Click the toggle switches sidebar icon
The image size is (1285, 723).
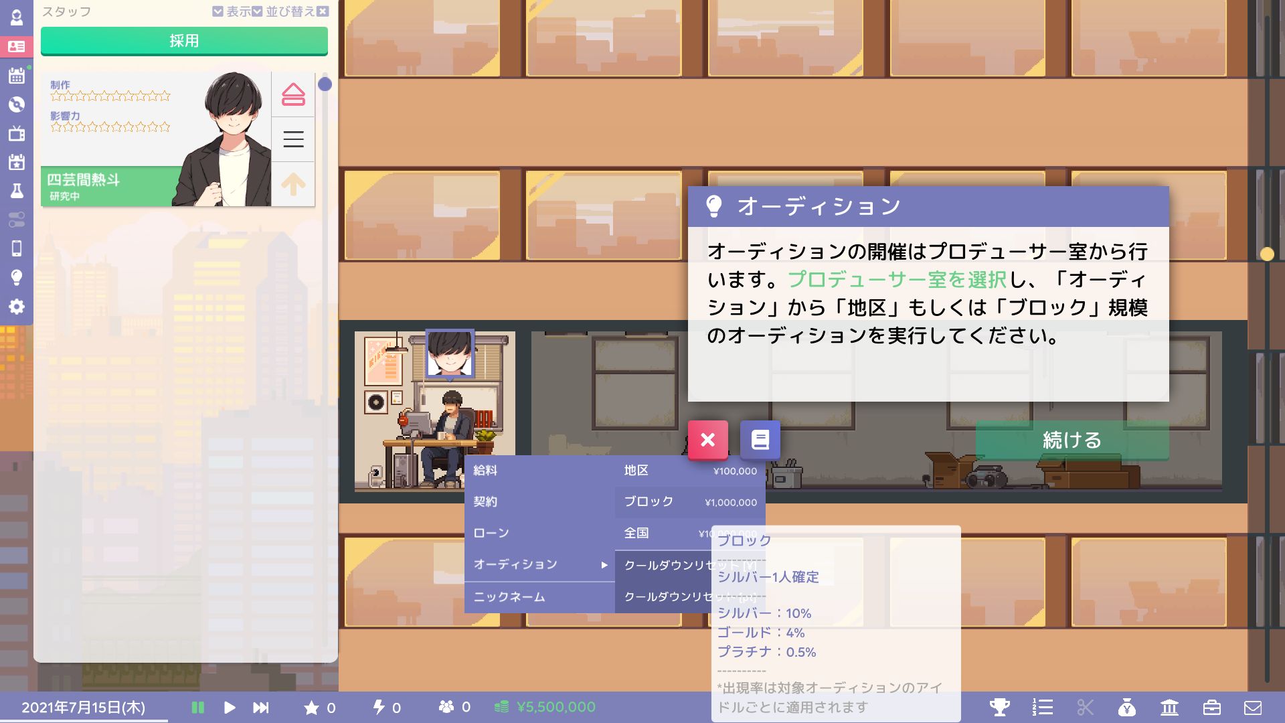tap(16, 220)
